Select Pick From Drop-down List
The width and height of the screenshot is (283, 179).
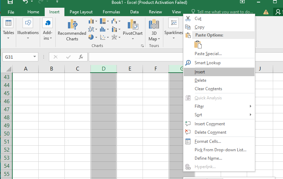point(219,150)
